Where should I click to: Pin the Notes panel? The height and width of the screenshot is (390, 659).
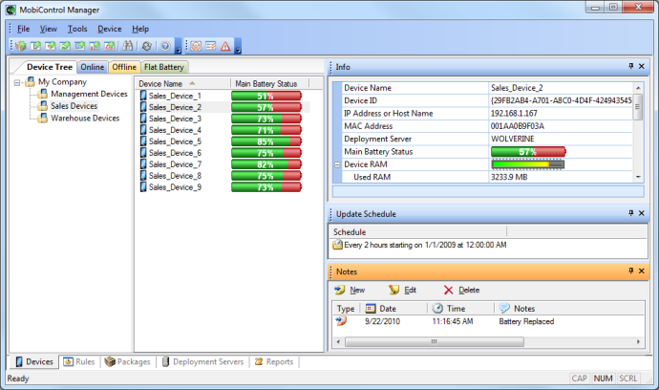[631, 271]
